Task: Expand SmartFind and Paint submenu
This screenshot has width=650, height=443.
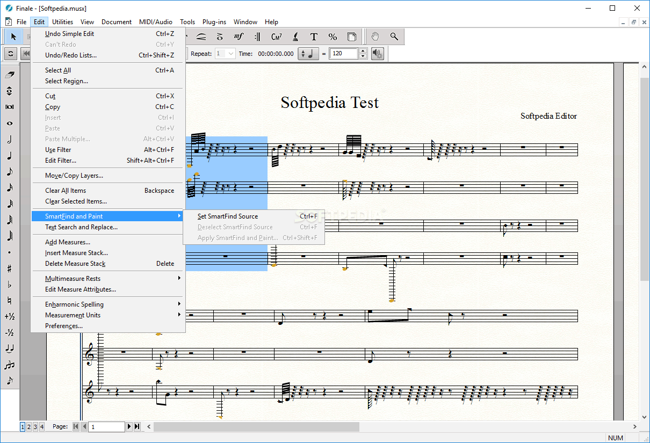Action: [x=107, y=216]
